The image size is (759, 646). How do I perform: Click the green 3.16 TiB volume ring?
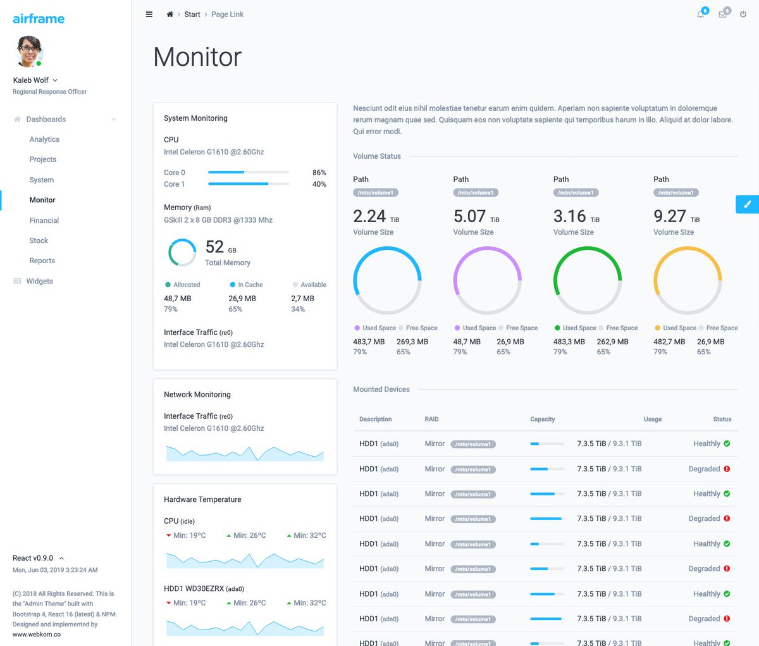click(588, 280)
